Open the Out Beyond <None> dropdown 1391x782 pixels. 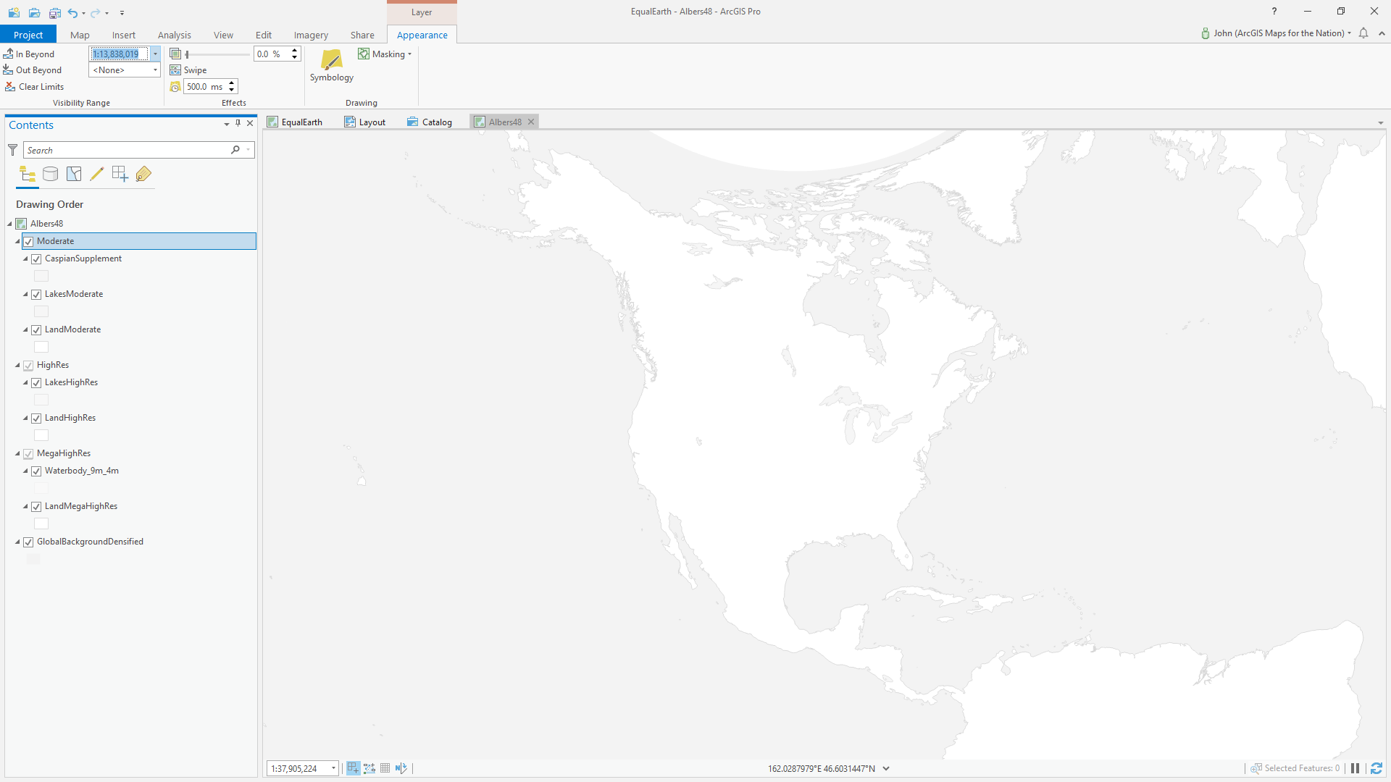155,70
